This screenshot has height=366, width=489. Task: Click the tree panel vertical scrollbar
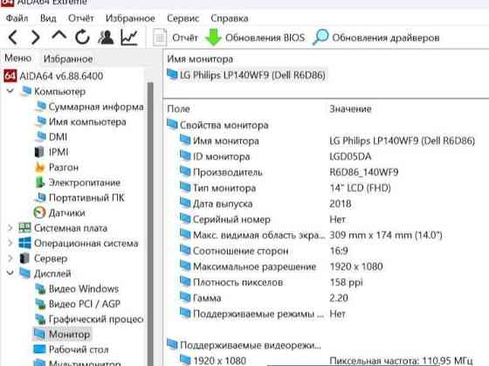150,224
